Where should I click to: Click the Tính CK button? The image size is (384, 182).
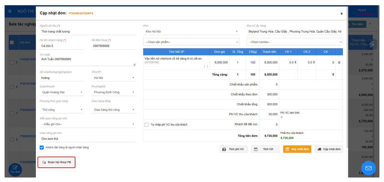265,149
